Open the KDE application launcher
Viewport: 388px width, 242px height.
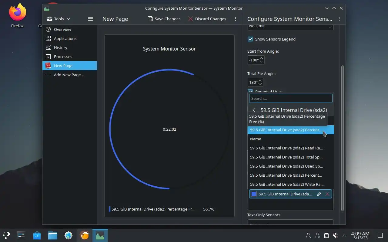click(6, 235)
